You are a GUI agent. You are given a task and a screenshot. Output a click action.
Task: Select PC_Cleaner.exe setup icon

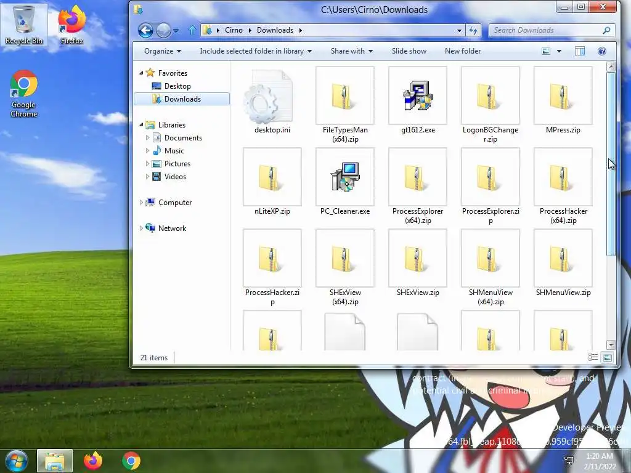(345, 177)
